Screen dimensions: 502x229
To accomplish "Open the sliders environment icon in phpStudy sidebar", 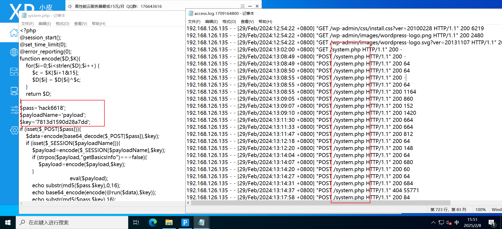I will pos(14,110).
